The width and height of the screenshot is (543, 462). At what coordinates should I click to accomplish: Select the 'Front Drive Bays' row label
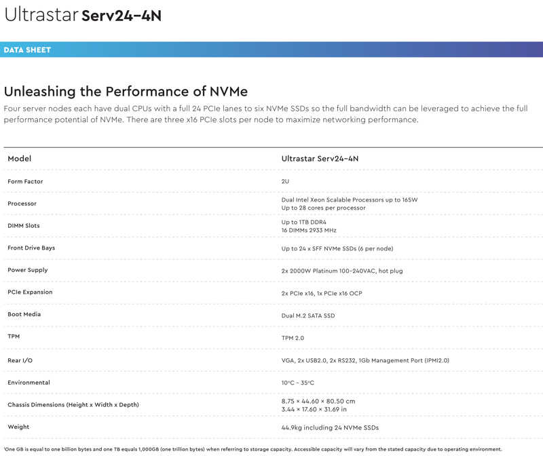click(31, 248)
